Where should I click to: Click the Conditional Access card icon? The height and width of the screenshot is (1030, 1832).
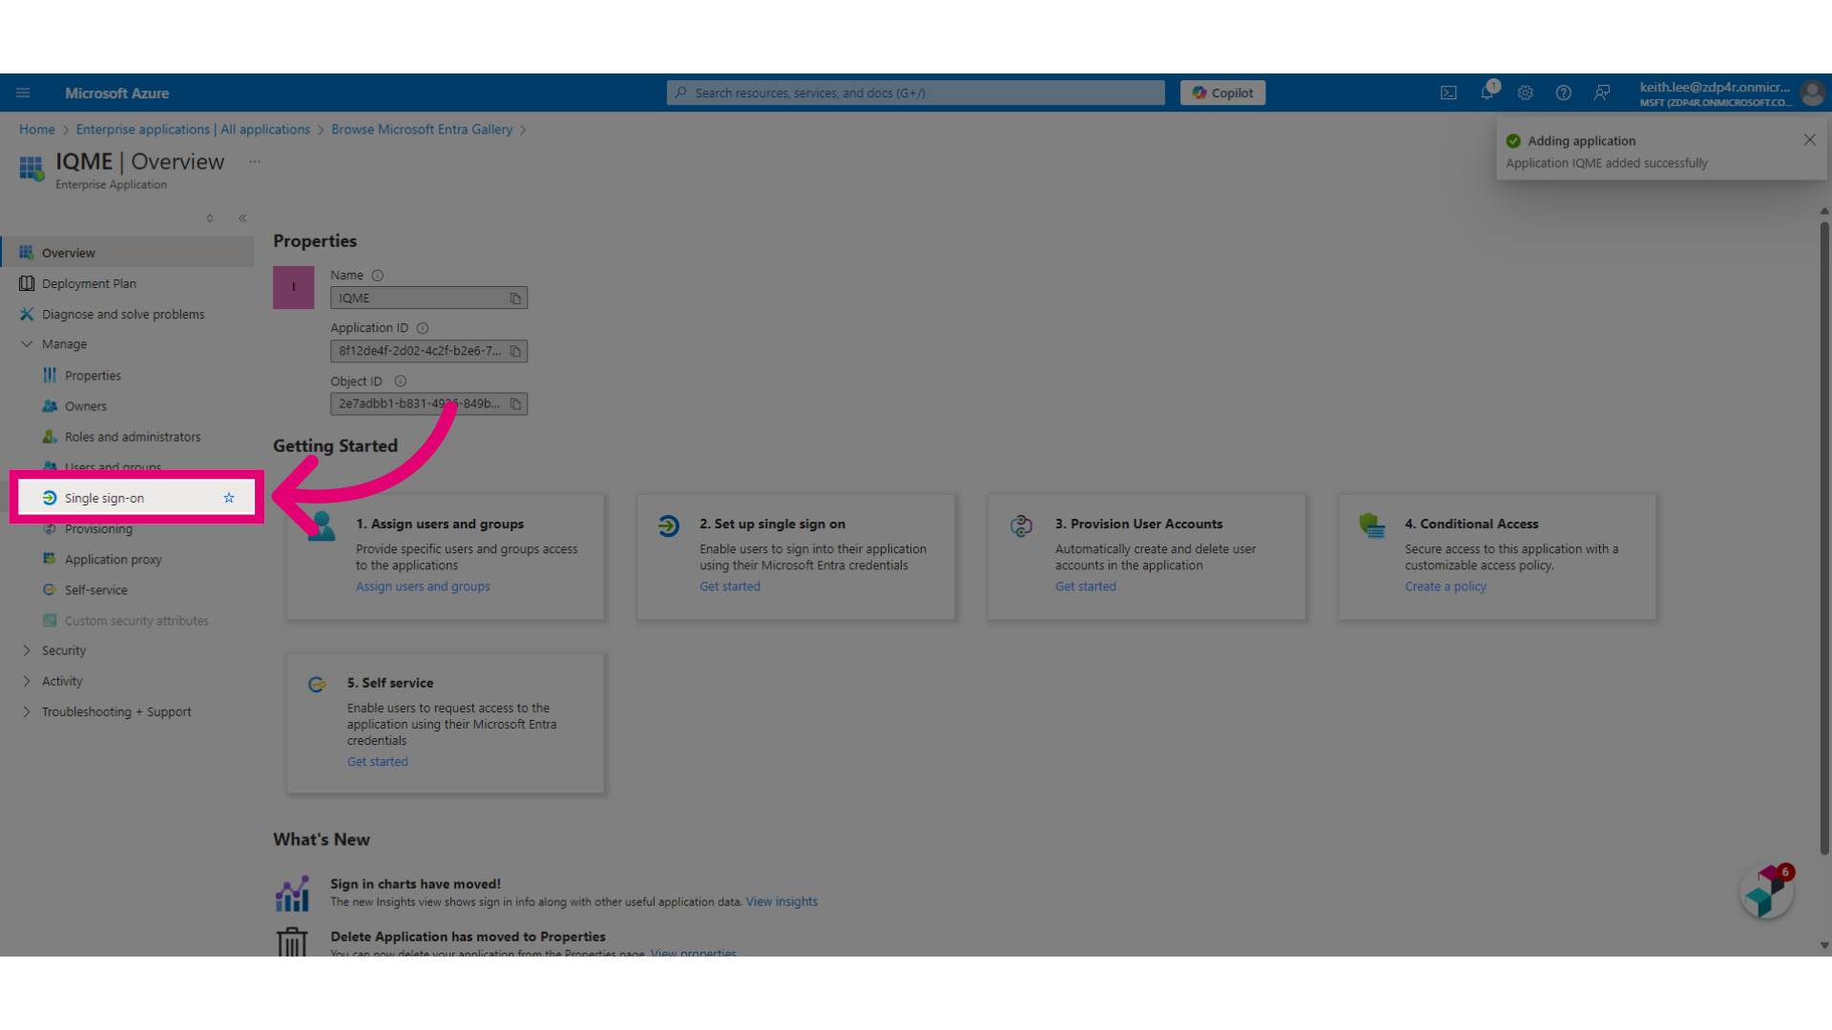click(x=1372, y=525)
